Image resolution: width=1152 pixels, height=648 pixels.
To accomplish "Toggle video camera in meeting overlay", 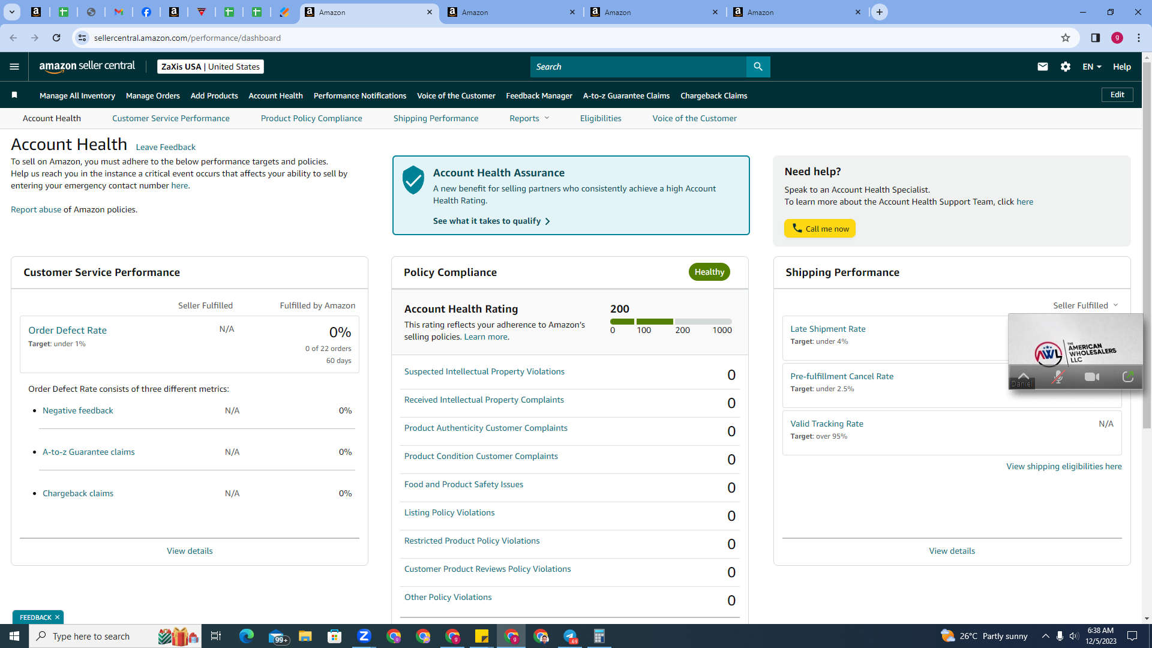I will tap(1092, 377).
